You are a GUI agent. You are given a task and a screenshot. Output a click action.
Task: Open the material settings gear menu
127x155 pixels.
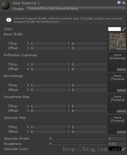coord(124,3)
